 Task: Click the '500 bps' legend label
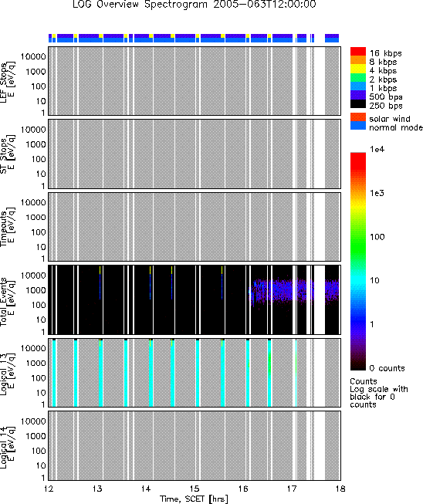[x=386, y=97]
